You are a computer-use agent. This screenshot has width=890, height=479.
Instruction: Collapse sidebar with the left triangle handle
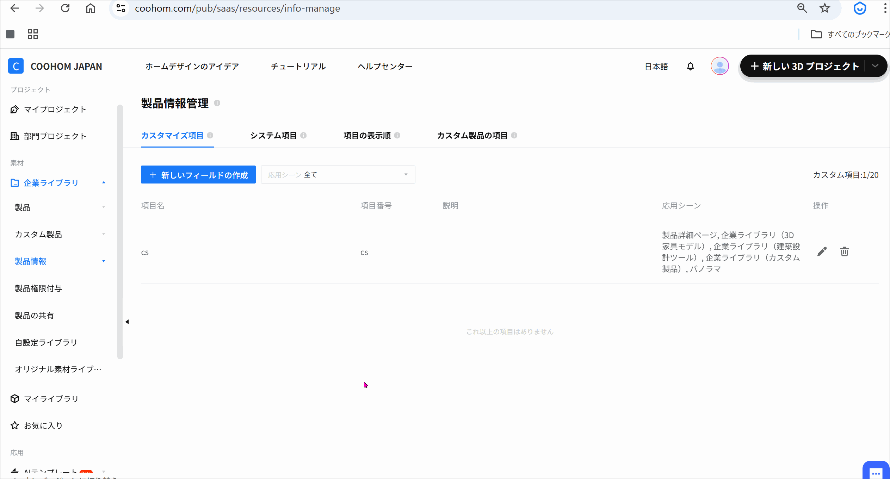click(x=127, y=322)
